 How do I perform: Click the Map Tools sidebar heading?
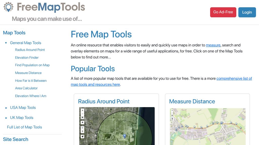[x=14, y=33]
